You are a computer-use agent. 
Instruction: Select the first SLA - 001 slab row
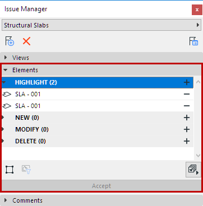[98, 94]
